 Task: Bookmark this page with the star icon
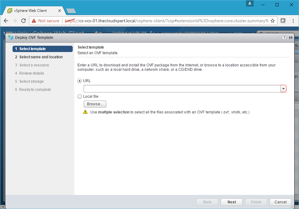(273, 21)
